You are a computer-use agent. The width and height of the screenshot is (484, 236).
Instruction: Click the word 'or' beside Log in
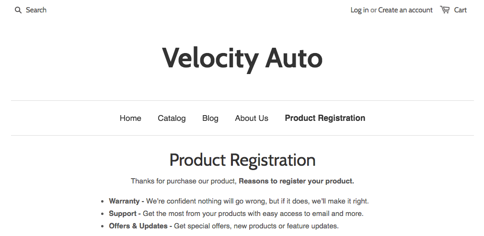[x=373, y=10]
